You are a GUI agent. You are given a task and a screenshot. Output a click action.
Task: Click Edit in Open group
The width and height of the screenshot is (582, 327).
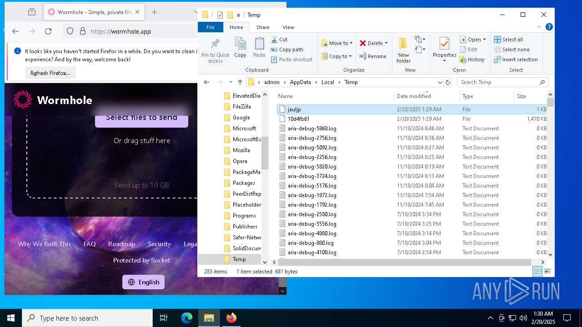[x=468, y=50]
